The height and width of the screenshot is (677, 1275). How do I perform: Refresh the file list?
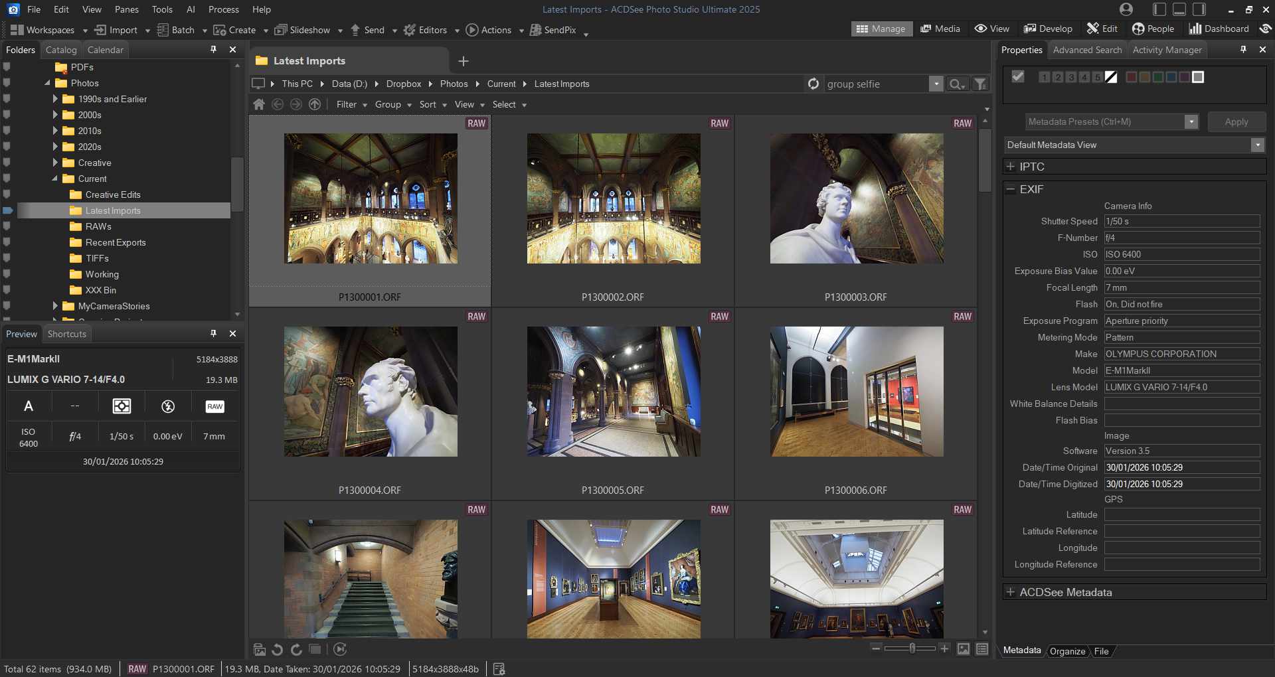point(813,84)
